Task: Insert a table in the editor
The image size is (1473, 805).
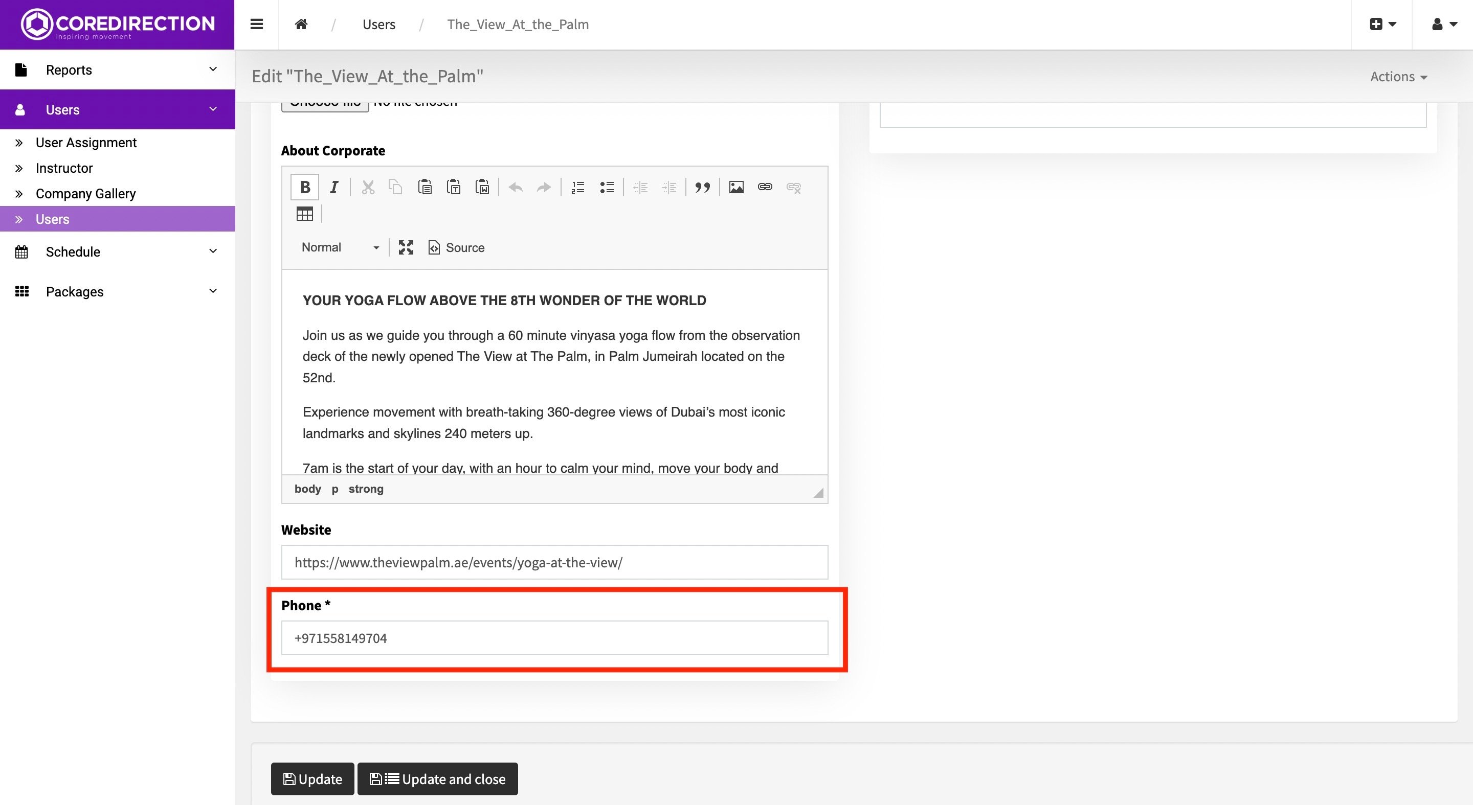Action: pyautogui.click(x=305, y=214)
